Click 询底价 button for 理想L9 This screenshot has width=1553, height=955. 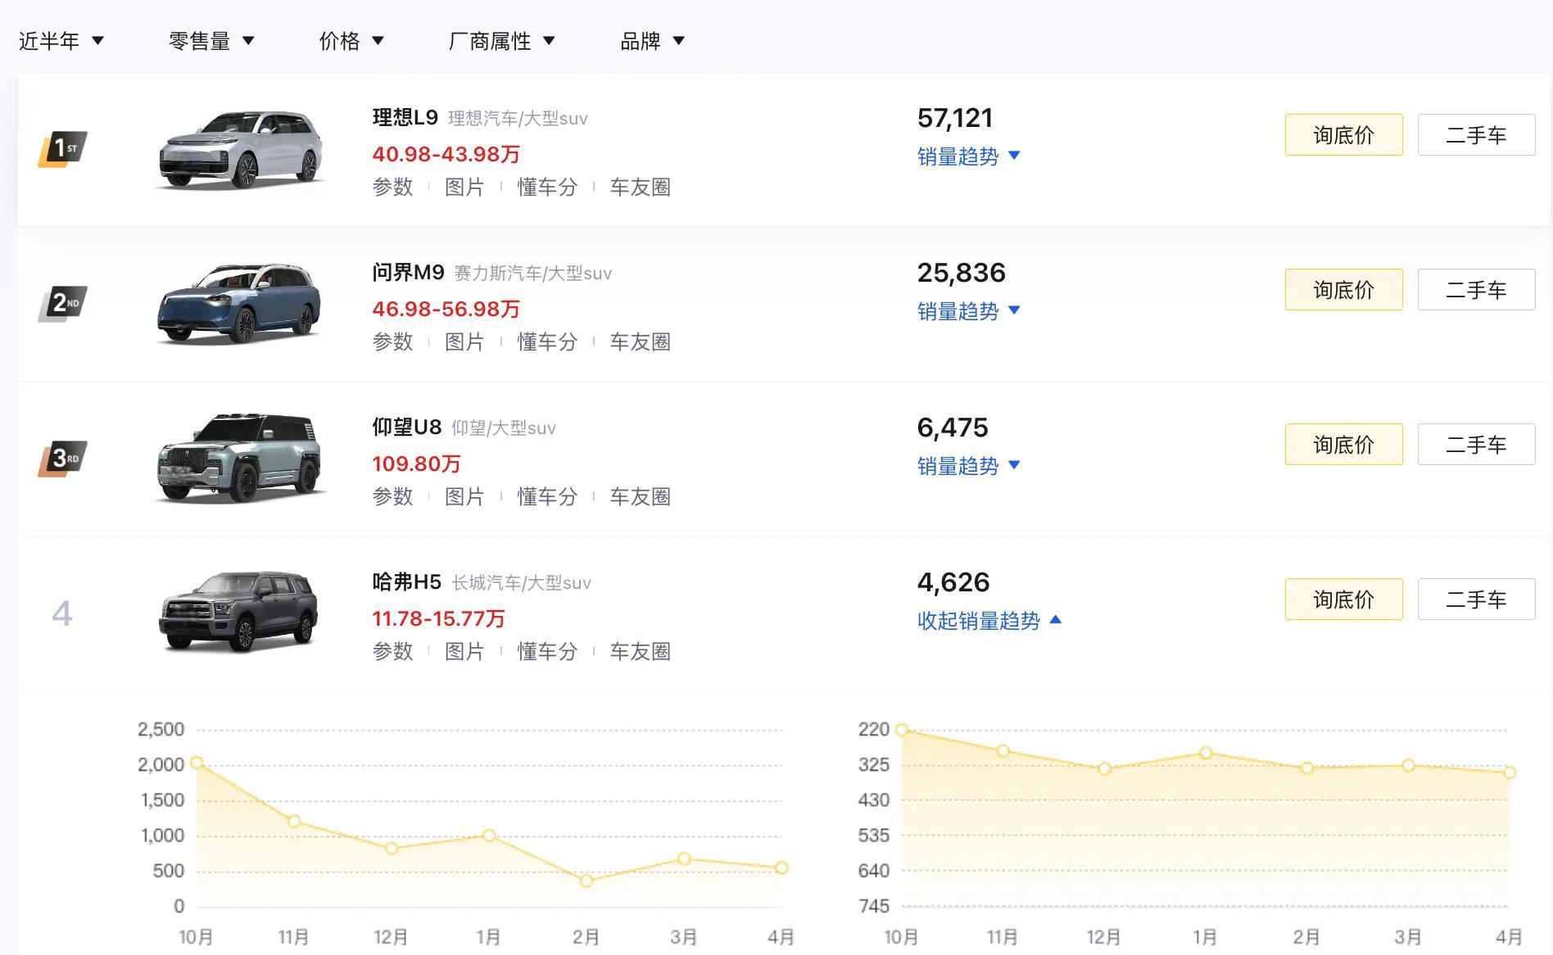tap(1343, 135)
